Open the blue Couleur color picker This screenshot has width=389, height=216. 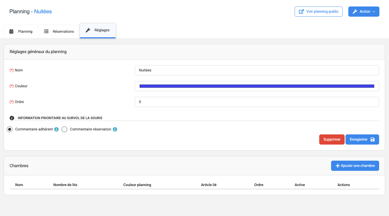coord(257,86)
